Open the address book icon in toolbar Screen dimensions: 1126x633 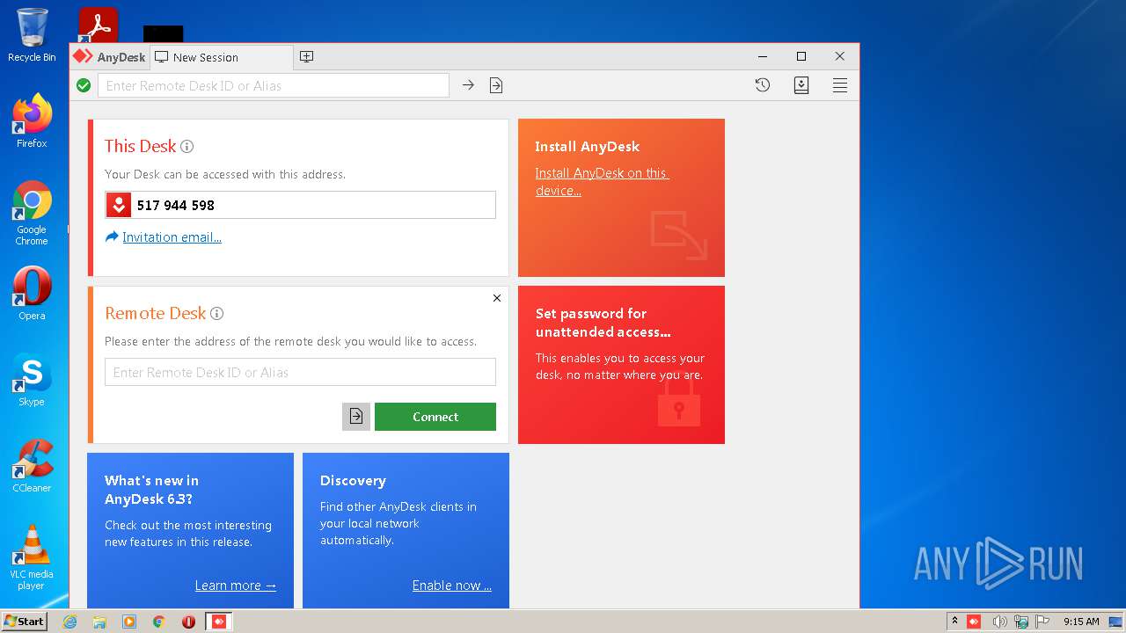(801, 85)
